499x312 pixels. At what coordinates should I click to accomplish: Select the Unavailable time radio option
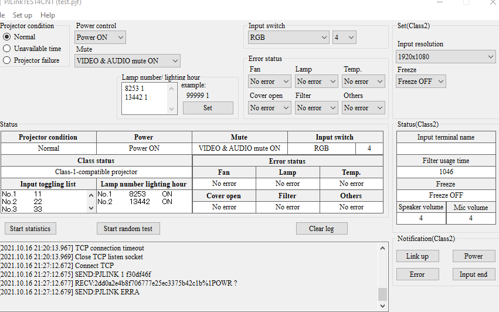(x=7, y=49)
